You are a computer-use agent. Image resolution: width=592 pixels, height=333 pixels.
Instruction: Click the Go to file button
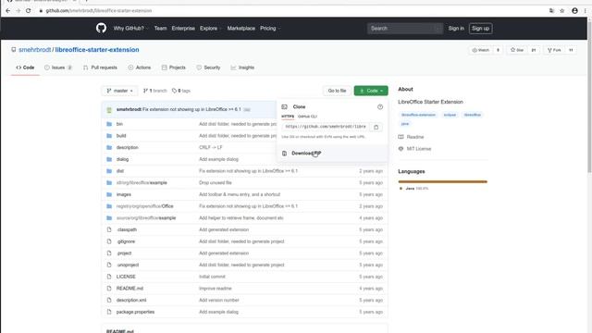tap(337, 91)
